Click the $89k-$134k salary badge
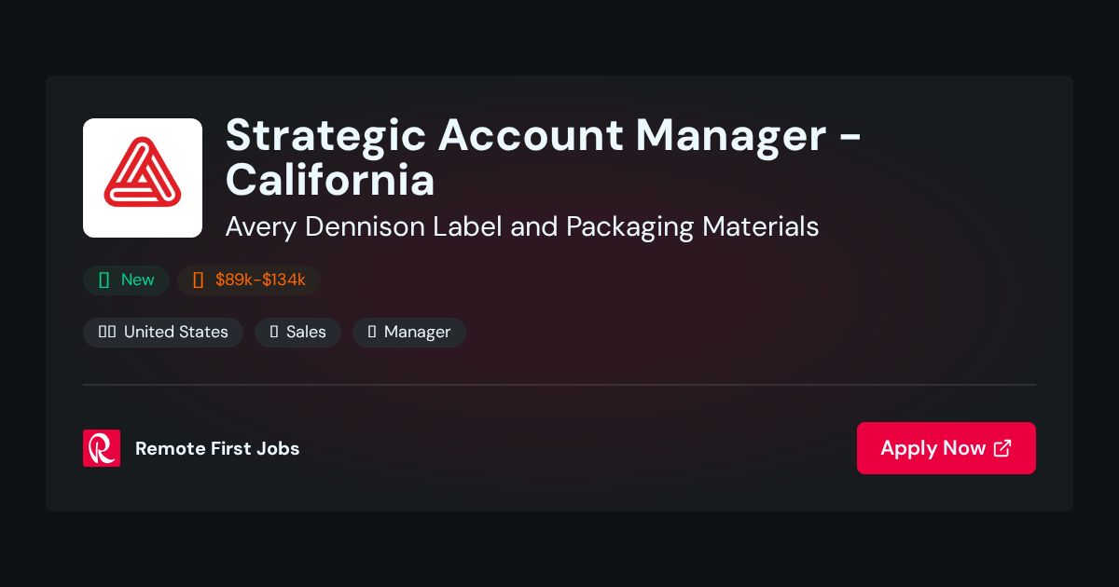The image size is (1119, 587). 249,280
